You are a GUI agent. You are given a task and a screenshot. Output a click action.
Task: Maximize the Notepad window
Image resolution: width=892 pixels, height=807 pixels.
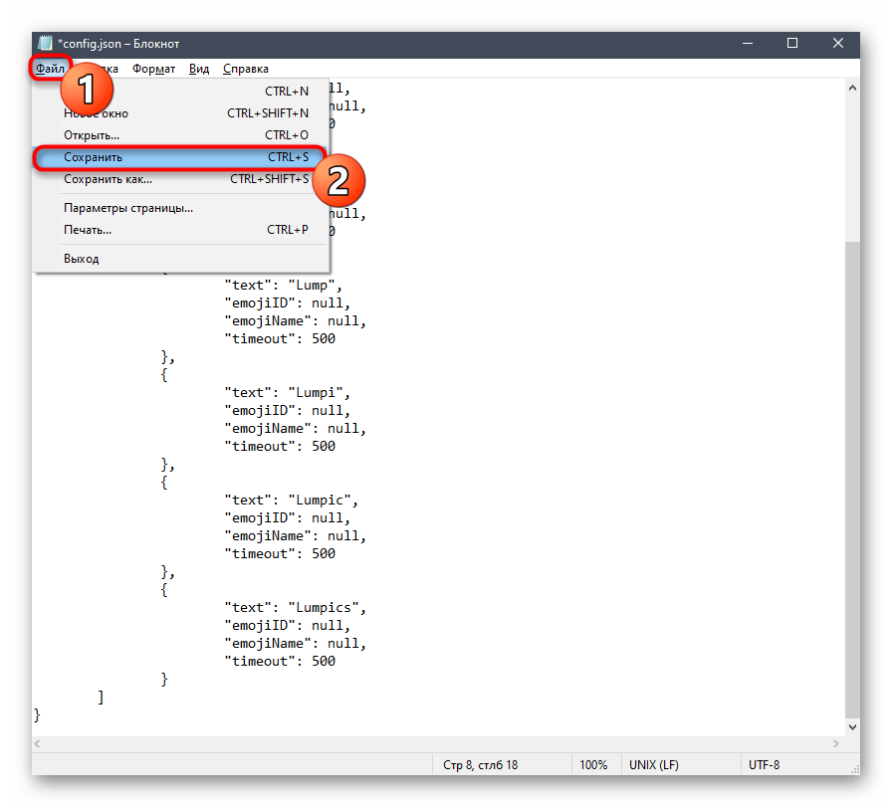[791, 43]
